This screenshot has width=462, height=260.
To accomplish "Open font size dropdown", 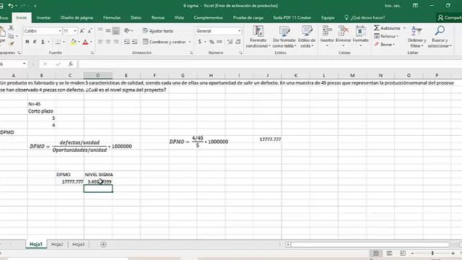I will (75, 31).
